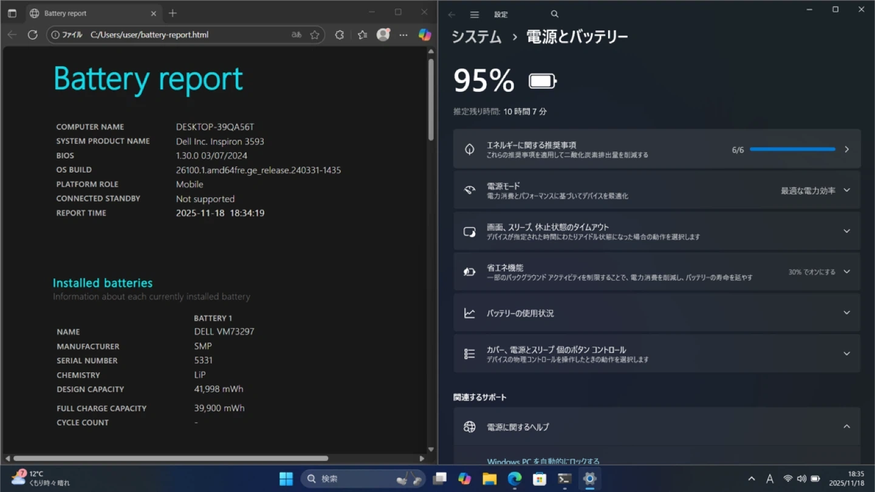This screenshot has height=492, width=875.
Task: Open a new browser tab
Action: tap(173, 13)
